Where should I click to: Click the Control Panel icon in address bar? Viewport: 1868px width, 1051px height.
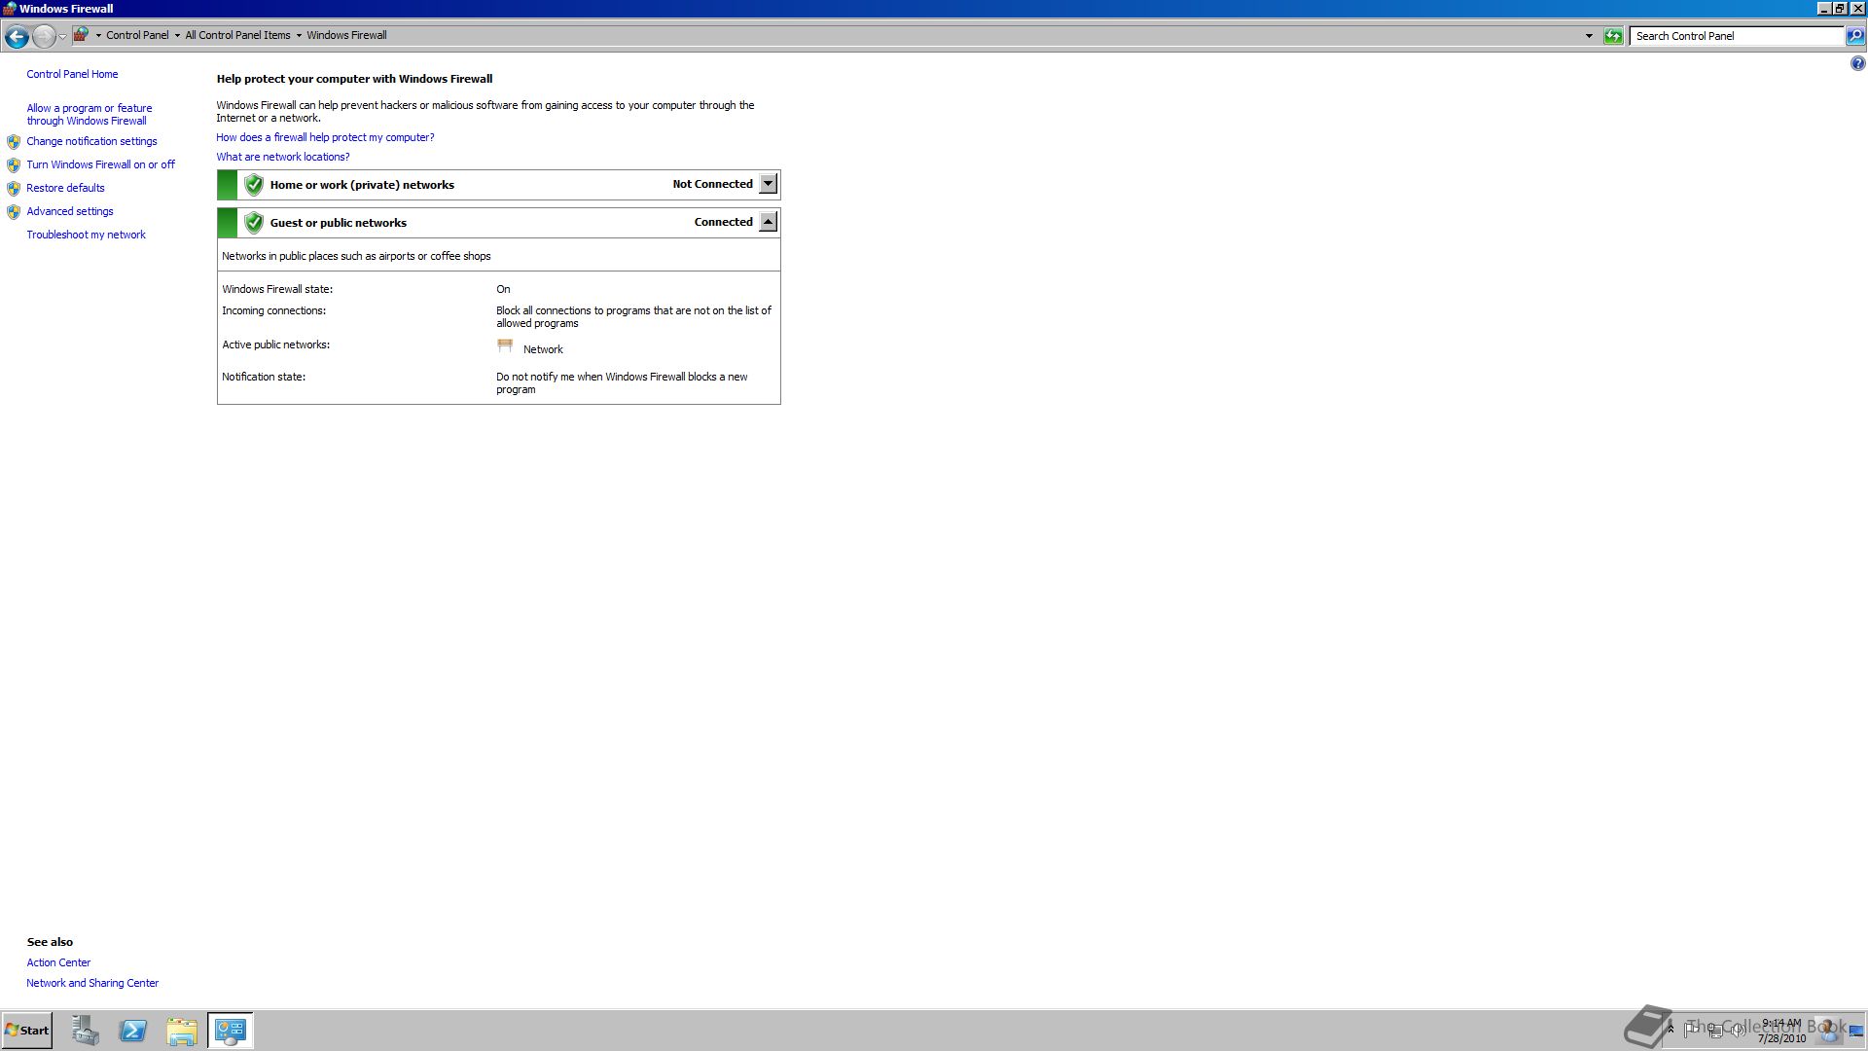(81, 35)
